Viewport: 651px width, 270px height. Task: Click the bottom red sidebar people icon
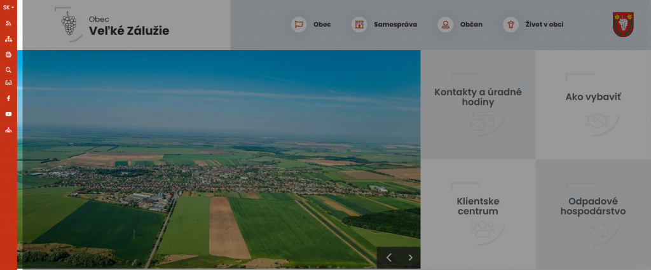(8, 130)
